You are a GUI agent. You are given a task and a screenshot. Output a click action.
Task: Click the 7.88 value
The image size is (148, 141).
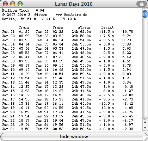point(127,44)
